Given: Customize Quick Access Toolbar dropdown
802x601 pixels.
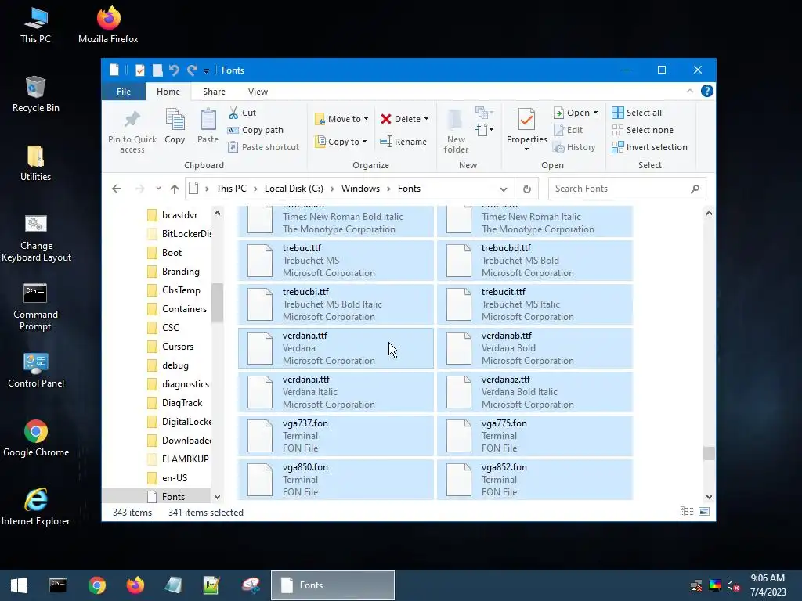Looking at the screenshot, I should click(206, 71).
